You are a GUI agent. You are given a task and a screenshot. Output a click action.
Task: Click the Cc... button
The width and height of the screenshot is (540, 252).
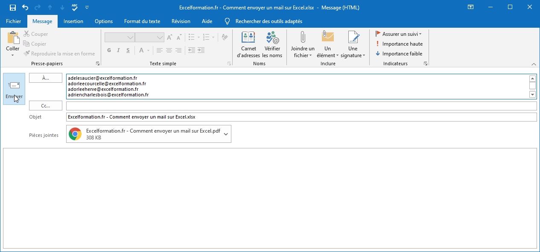(x=46, y=105)
